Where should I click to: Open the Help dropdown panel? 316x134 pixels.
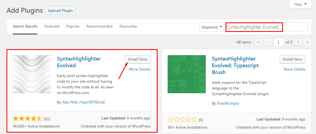pos(300,4)
